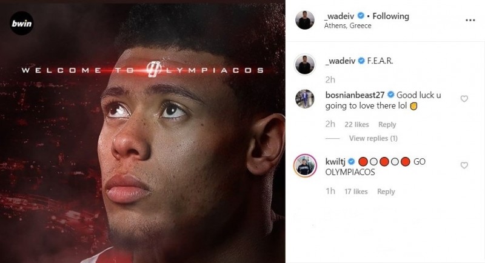View the 17 likes on kwiltj's comment
This screenshot has height=263, width=485.
pos(356,191)
